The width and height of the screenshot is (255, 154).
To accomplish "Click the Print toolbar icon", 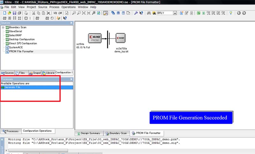I will [x=26, y=13].
